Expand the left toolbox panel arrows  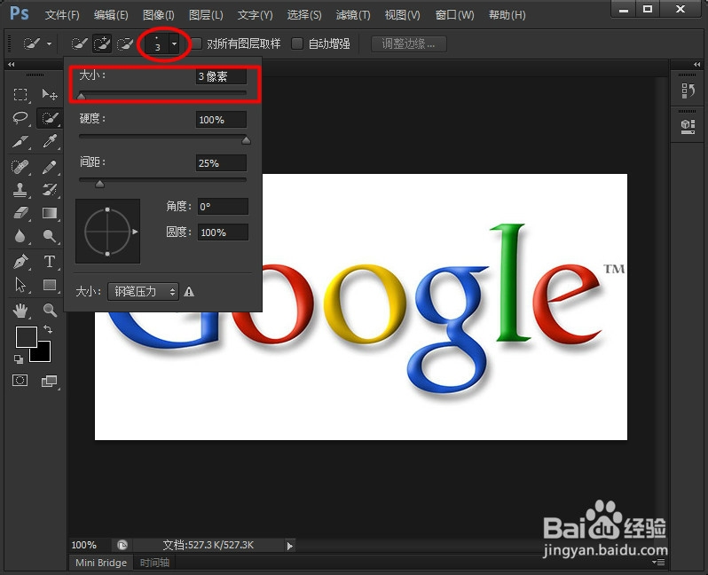point(11,64)
